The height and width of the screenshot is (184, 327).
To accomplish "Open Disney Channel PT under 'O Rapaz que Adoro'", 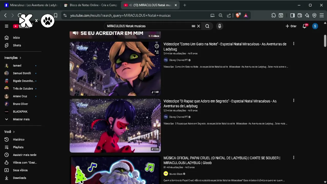I will 179,117.
